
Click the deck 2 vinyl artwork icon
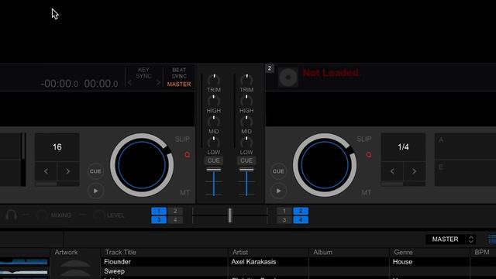point(288,77)
